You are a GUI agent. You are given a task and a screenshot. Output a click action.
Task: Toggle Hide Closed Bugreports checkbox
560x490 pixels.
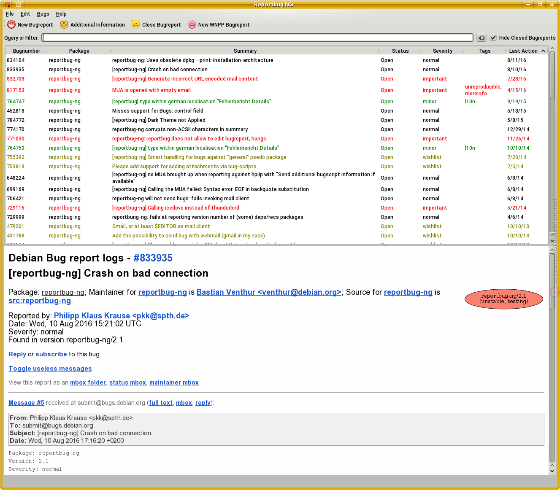coord(493,38)
